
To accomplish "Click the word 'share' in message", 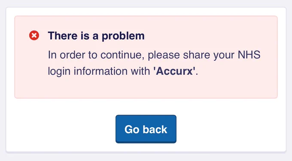I will coord(197,55).
